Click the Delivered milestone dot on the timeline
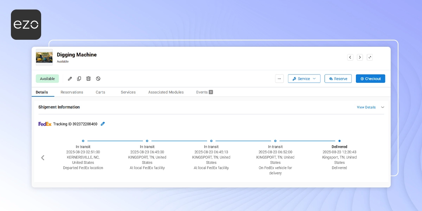The width and height of the screenshot is (422, 211). tap(339, 141)
